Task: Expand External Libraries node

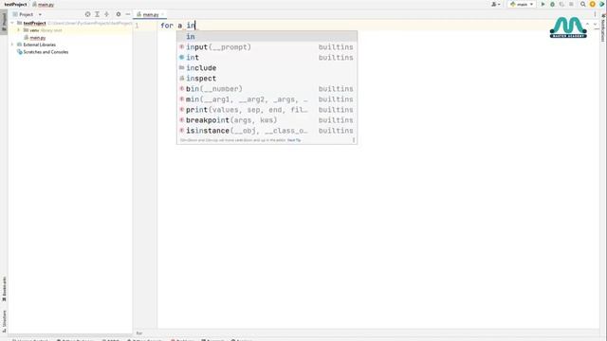Action: coord(12,45)
